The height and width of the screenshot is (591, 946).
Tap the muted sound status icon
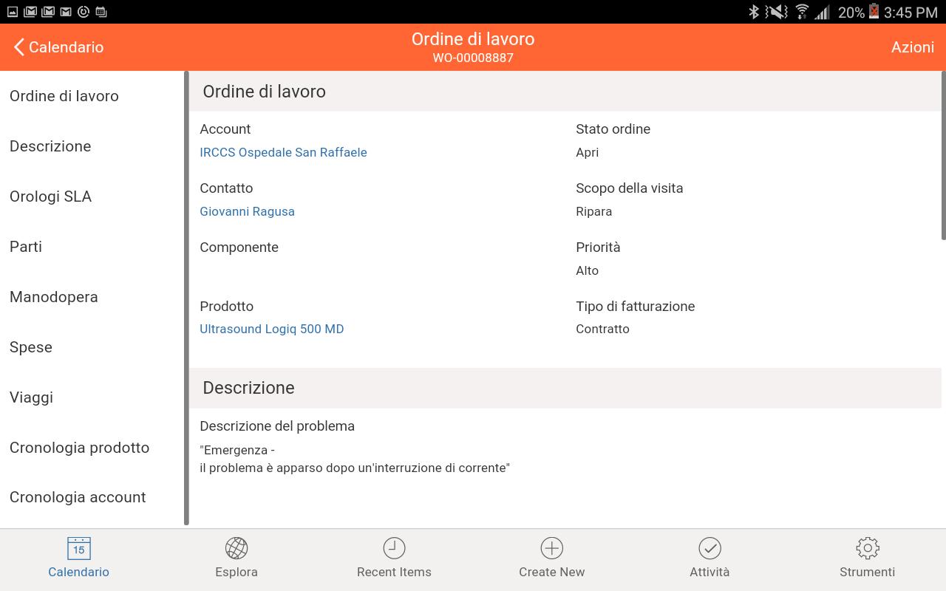[x=776, y=12]
